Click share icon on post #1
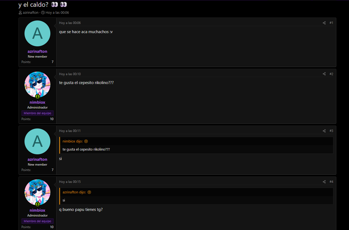The width and height of the screenshot is (349, 230). pyautogui.click(x=324, y=23)
